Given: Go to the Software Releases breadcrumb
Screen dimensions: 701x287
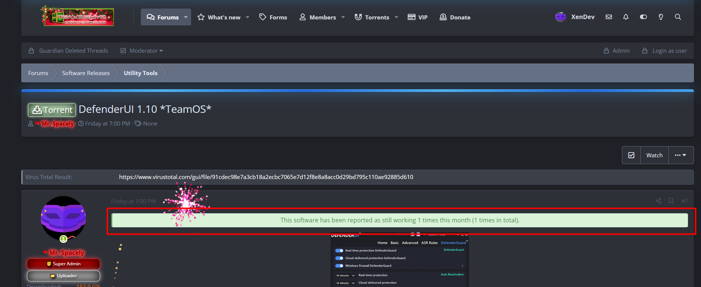Looking at the screenshot, I should [x=86, y=73].
